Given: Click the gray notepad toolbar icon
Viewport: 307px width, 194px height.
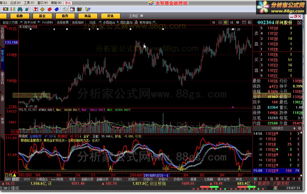Looking at the screenshot, I should pyautogui.click(x=65, y=9).
